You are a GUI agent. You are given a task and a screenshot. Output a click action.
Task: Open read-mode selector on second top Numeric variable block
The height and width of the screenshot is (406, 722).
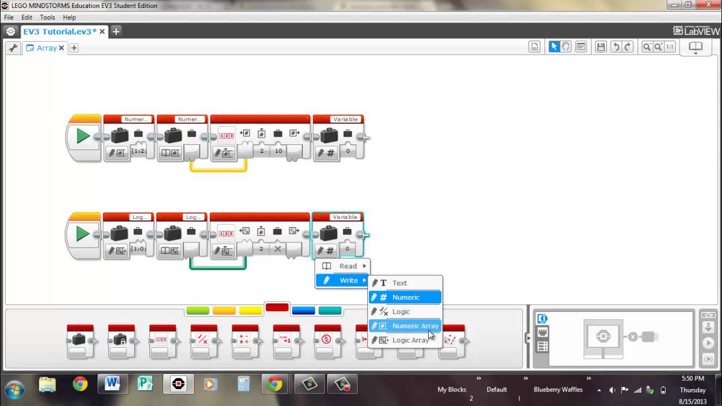coord(170,152)
